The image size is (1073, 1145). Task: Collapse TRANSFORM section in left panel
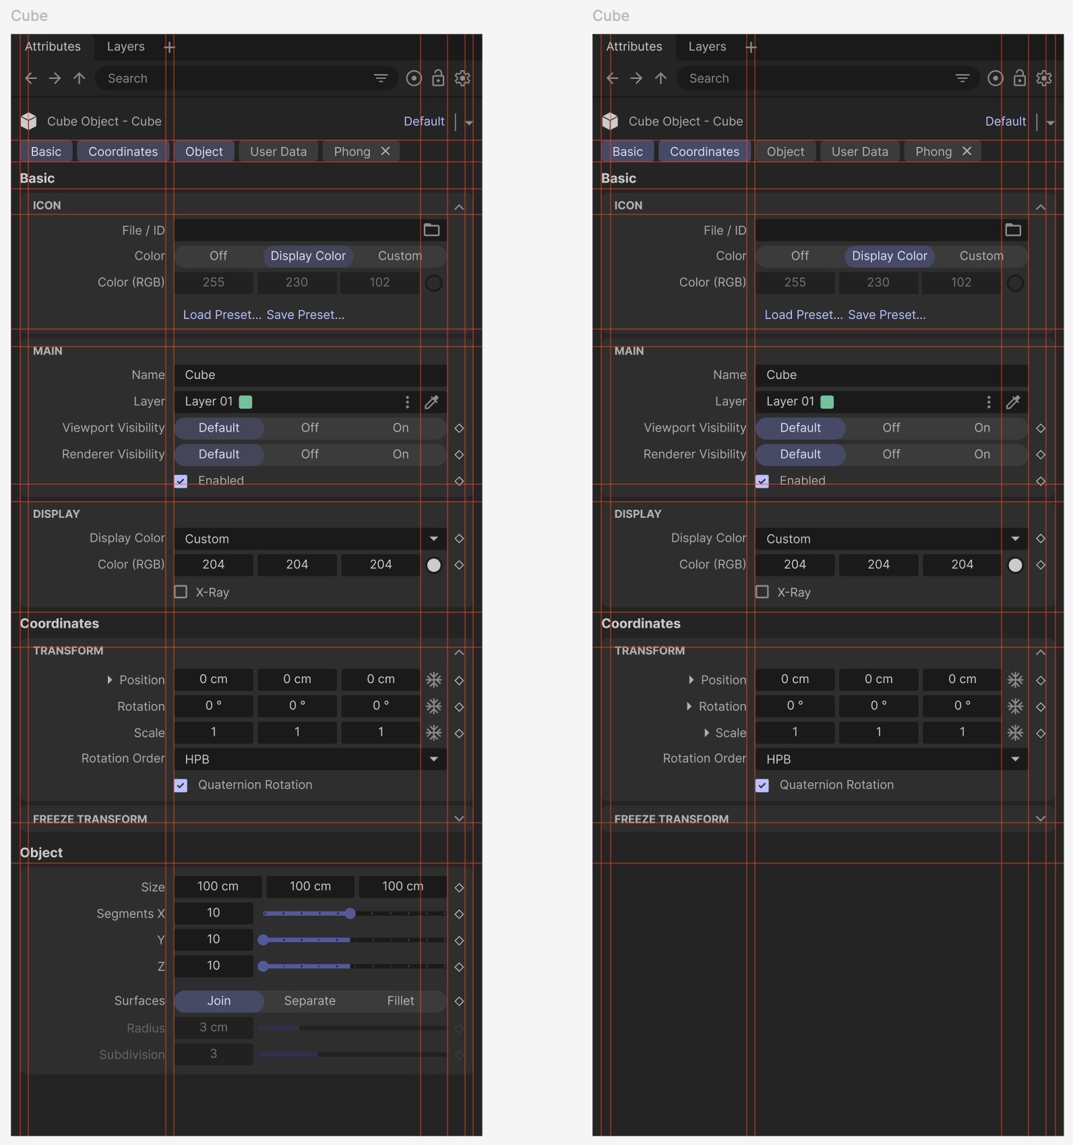tap(459, 652)
